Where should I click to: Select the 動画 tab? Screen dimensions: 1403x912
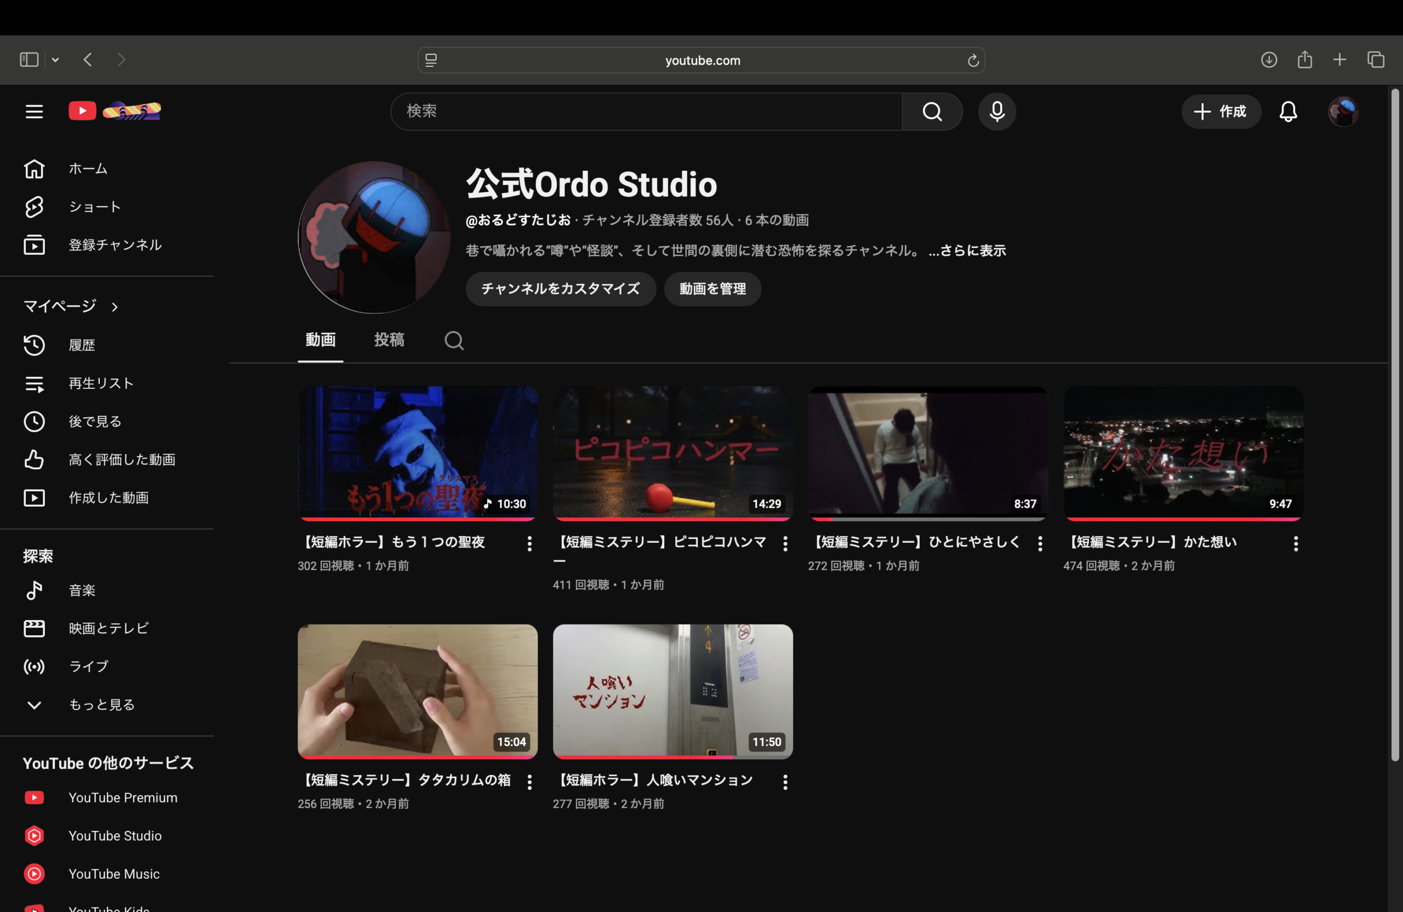[320, 340]
